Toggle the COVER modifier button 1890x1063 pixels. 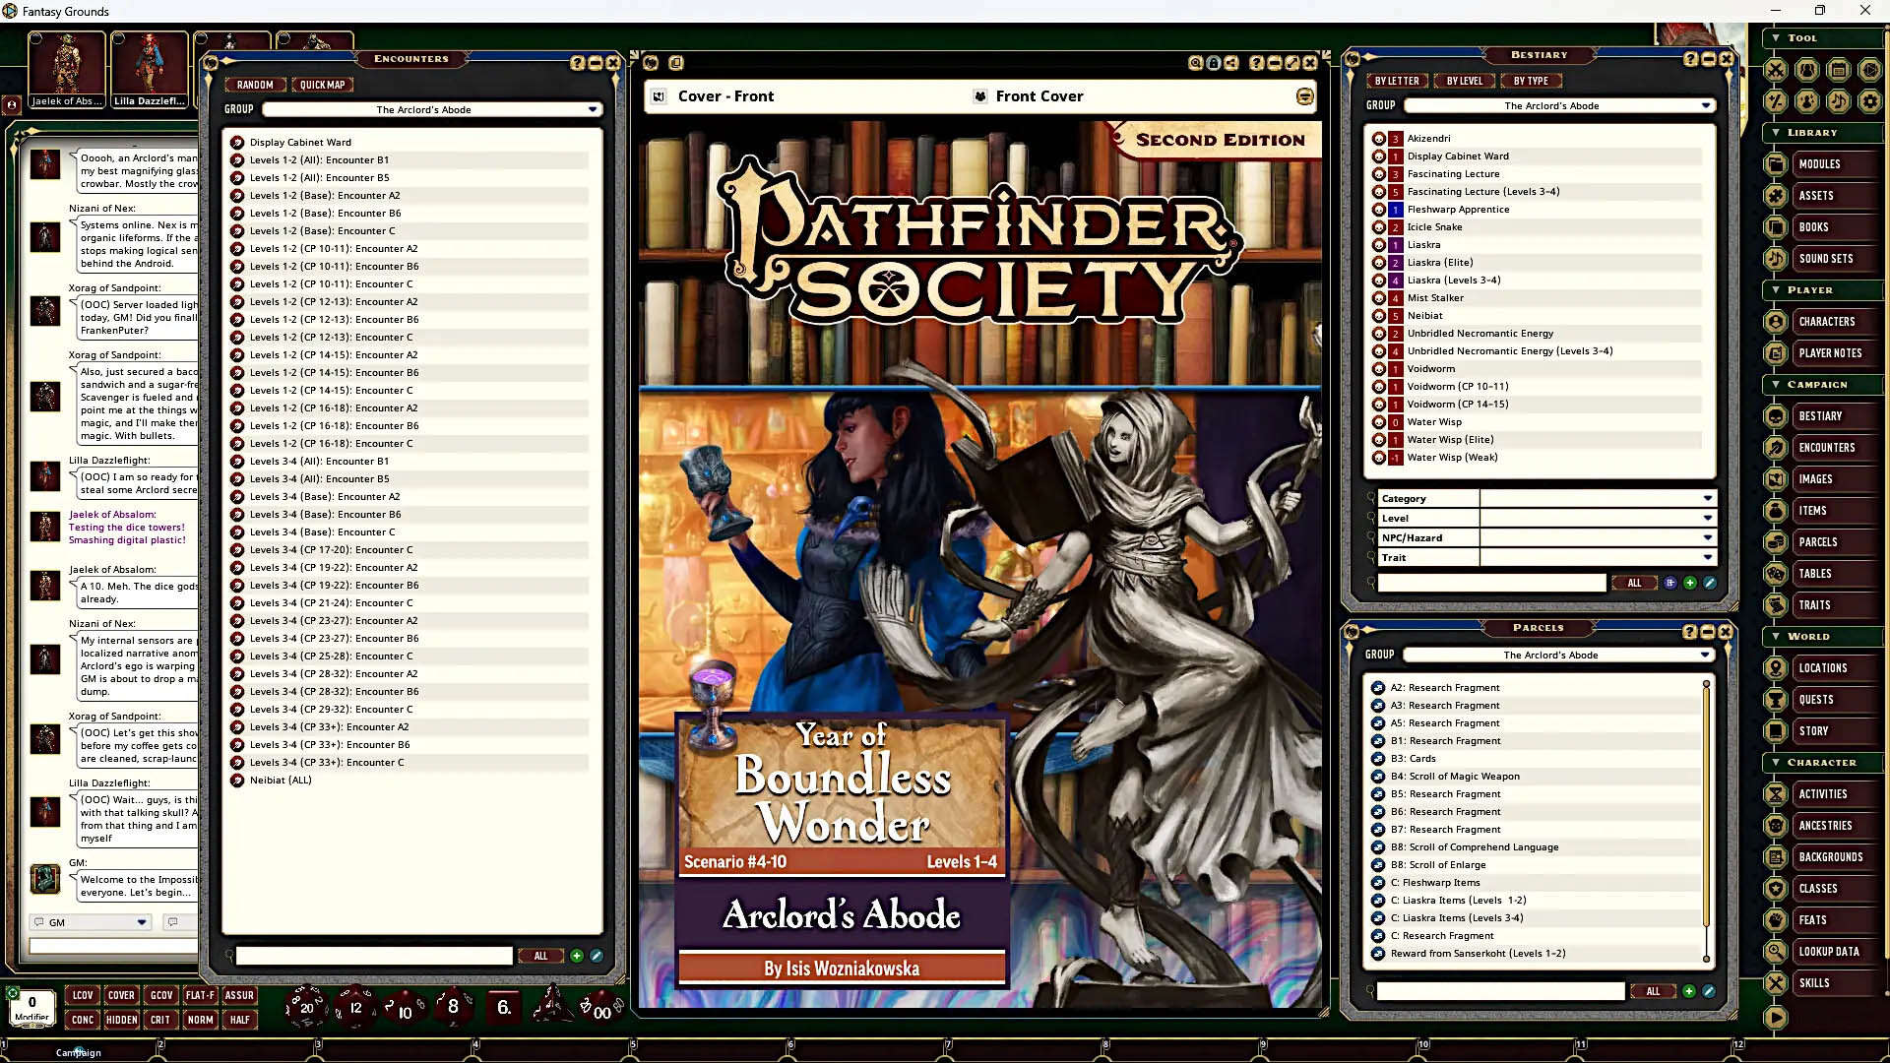121,995
